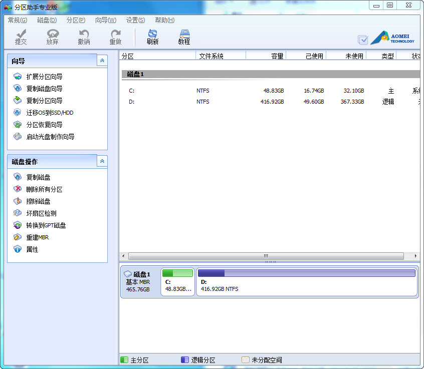The height and width of the screenshot is (369, 424).
Task: Click the 属性 link in the sidebar
Action: pyautogui.click(x=34, y=249)
